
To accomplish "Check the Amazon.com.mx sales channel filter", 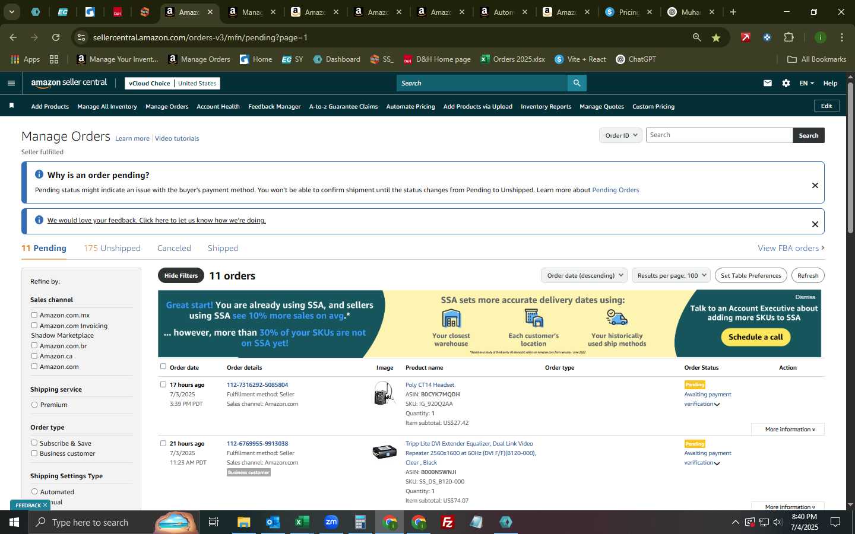I will [34, 315].
